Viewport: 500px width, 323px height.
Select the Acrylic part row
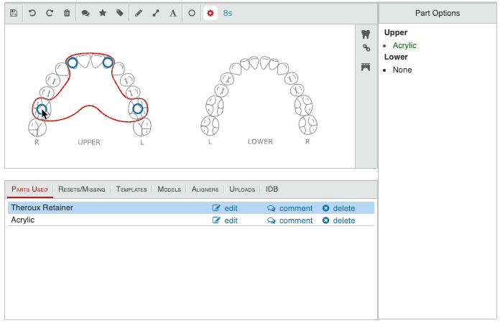[x=191, y=220]
